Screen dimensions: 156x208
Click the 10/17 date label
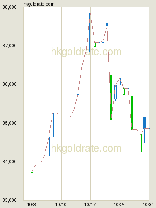90,205
